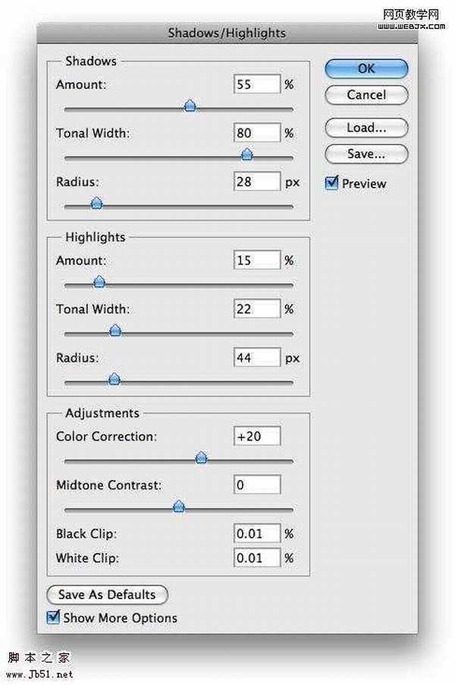
Task: Click Save As Defaults button
Action: pyautogui.click(x=107, y=595)
